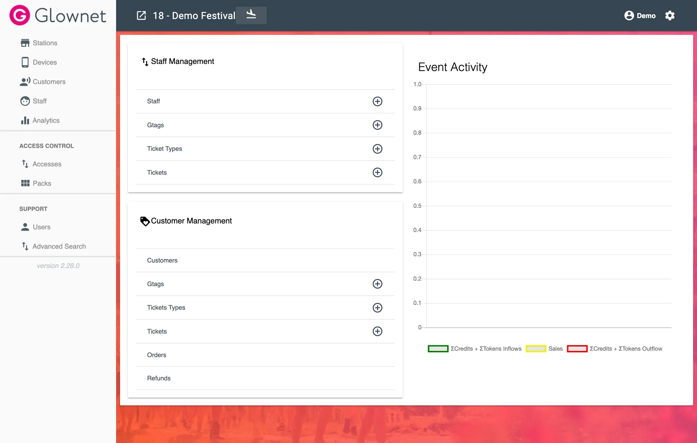This screenshot has width=697, height=443.
Task: Add Ticket Types under Staff Management
Action: 377,149
